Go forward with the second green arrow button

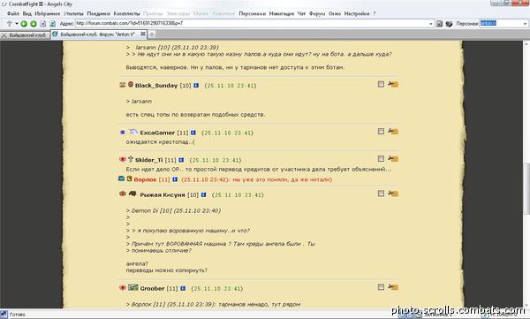(34, 24)
